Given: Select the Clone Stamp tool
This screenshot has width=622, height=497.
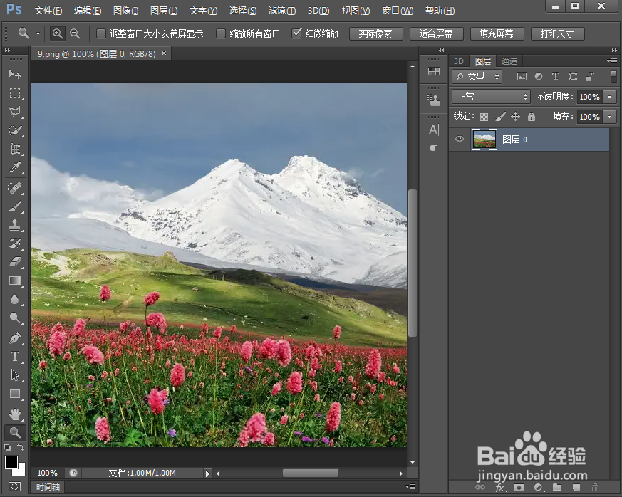Looking at the screenshot, I should click(15, 225).
